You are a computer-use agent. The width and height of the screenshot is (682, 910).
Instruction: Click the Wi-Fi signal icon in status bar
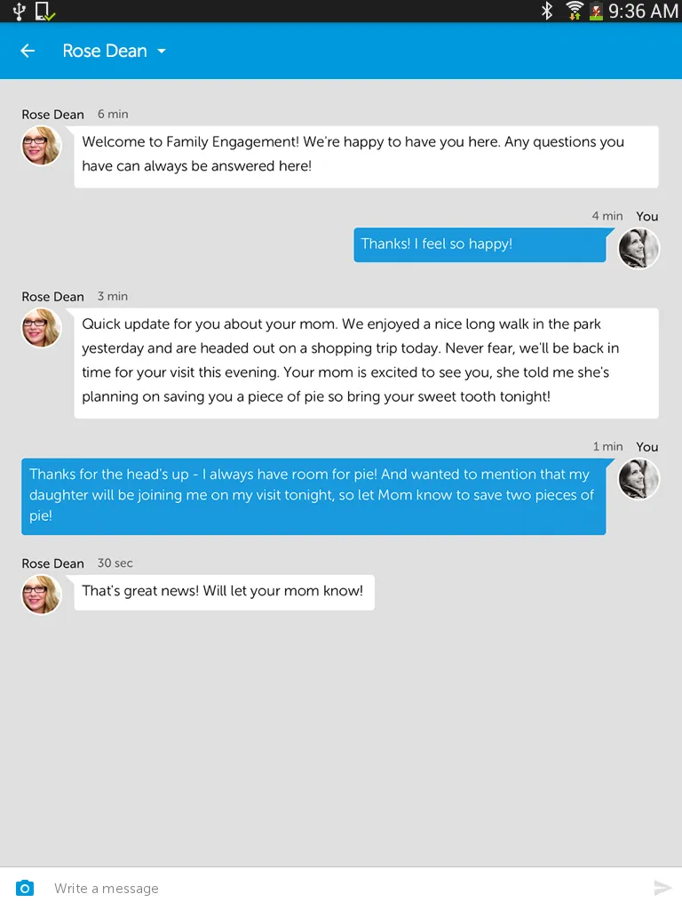pos(574,12)
